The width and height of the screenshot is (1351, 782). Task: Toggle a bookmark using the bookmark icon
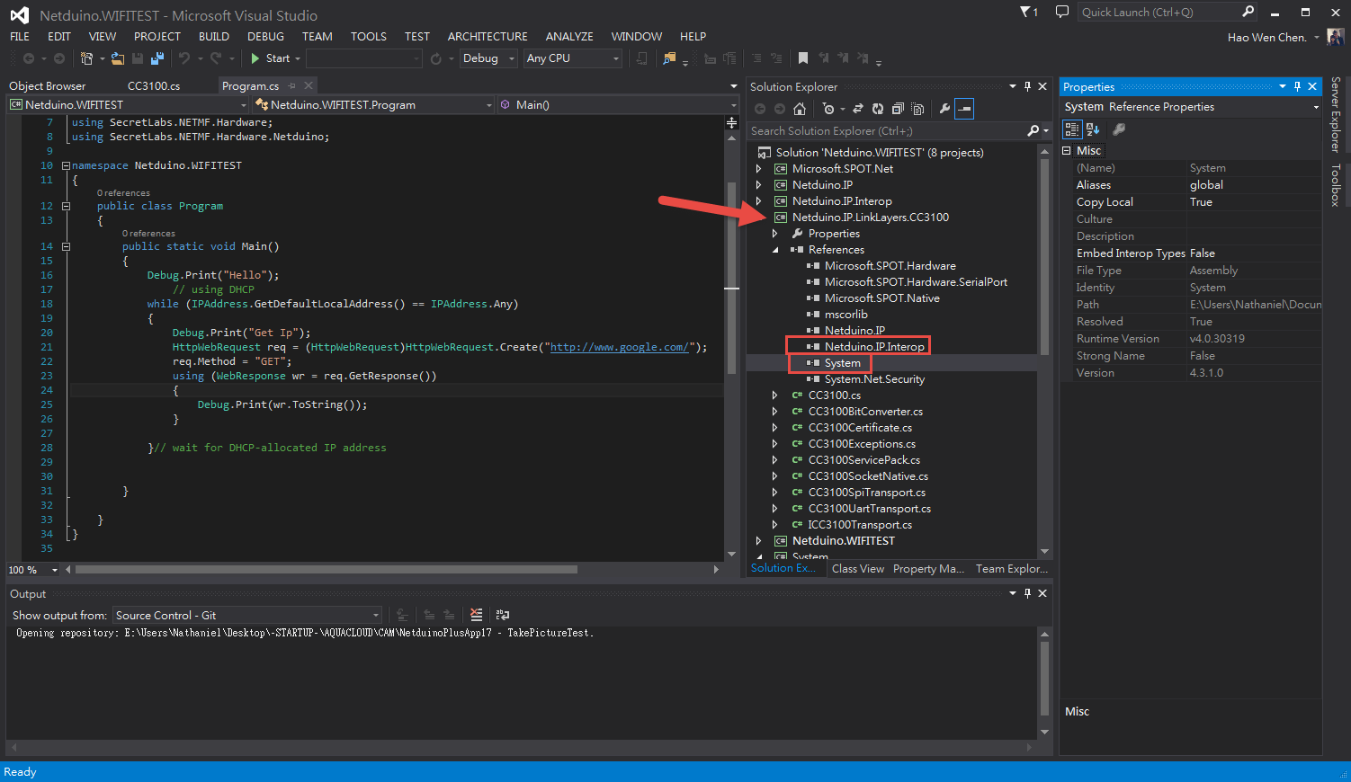tap(802, 58)
